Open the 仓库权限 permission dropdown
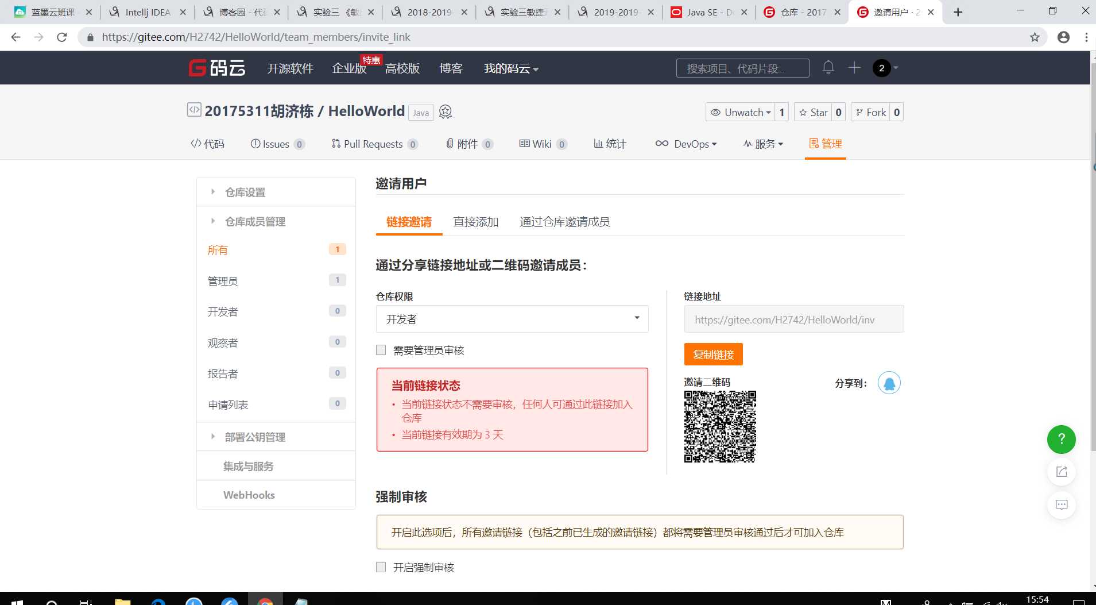 [510, 318]
